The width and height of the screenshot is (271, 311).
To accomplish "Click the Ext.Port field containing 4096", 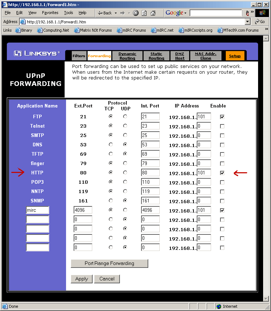I will tap(83, 210).
